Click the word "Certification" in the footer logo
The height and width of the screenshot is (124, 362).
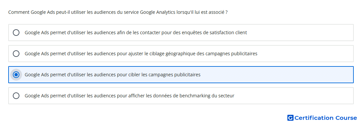tap(314, 118)
